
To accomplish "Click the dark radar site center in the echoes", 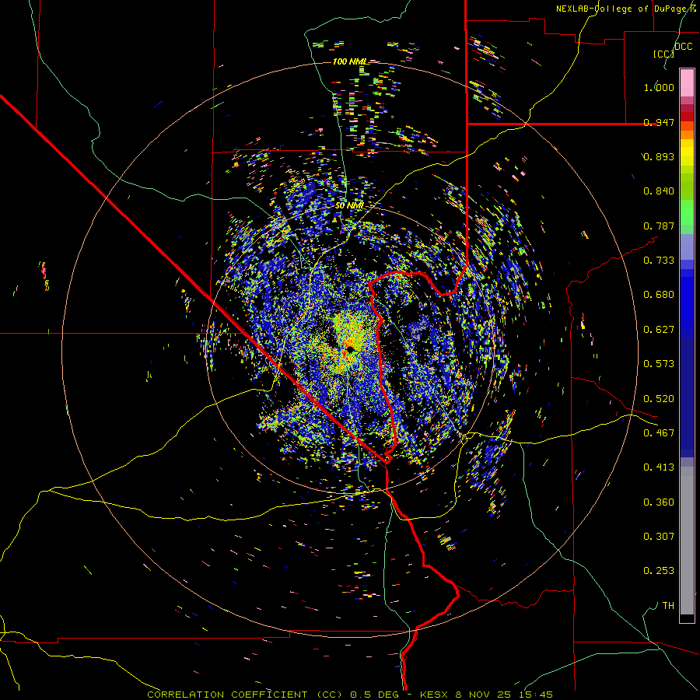I will point(349,348).
